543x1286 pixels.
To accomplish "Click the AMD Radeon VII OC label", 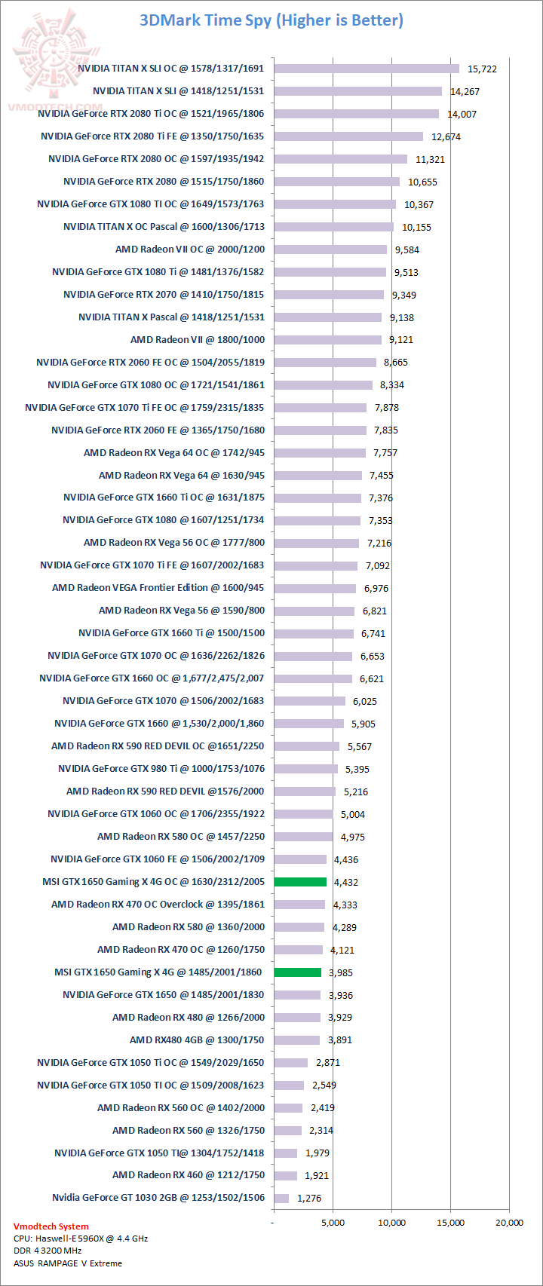I will click(189, 250).
